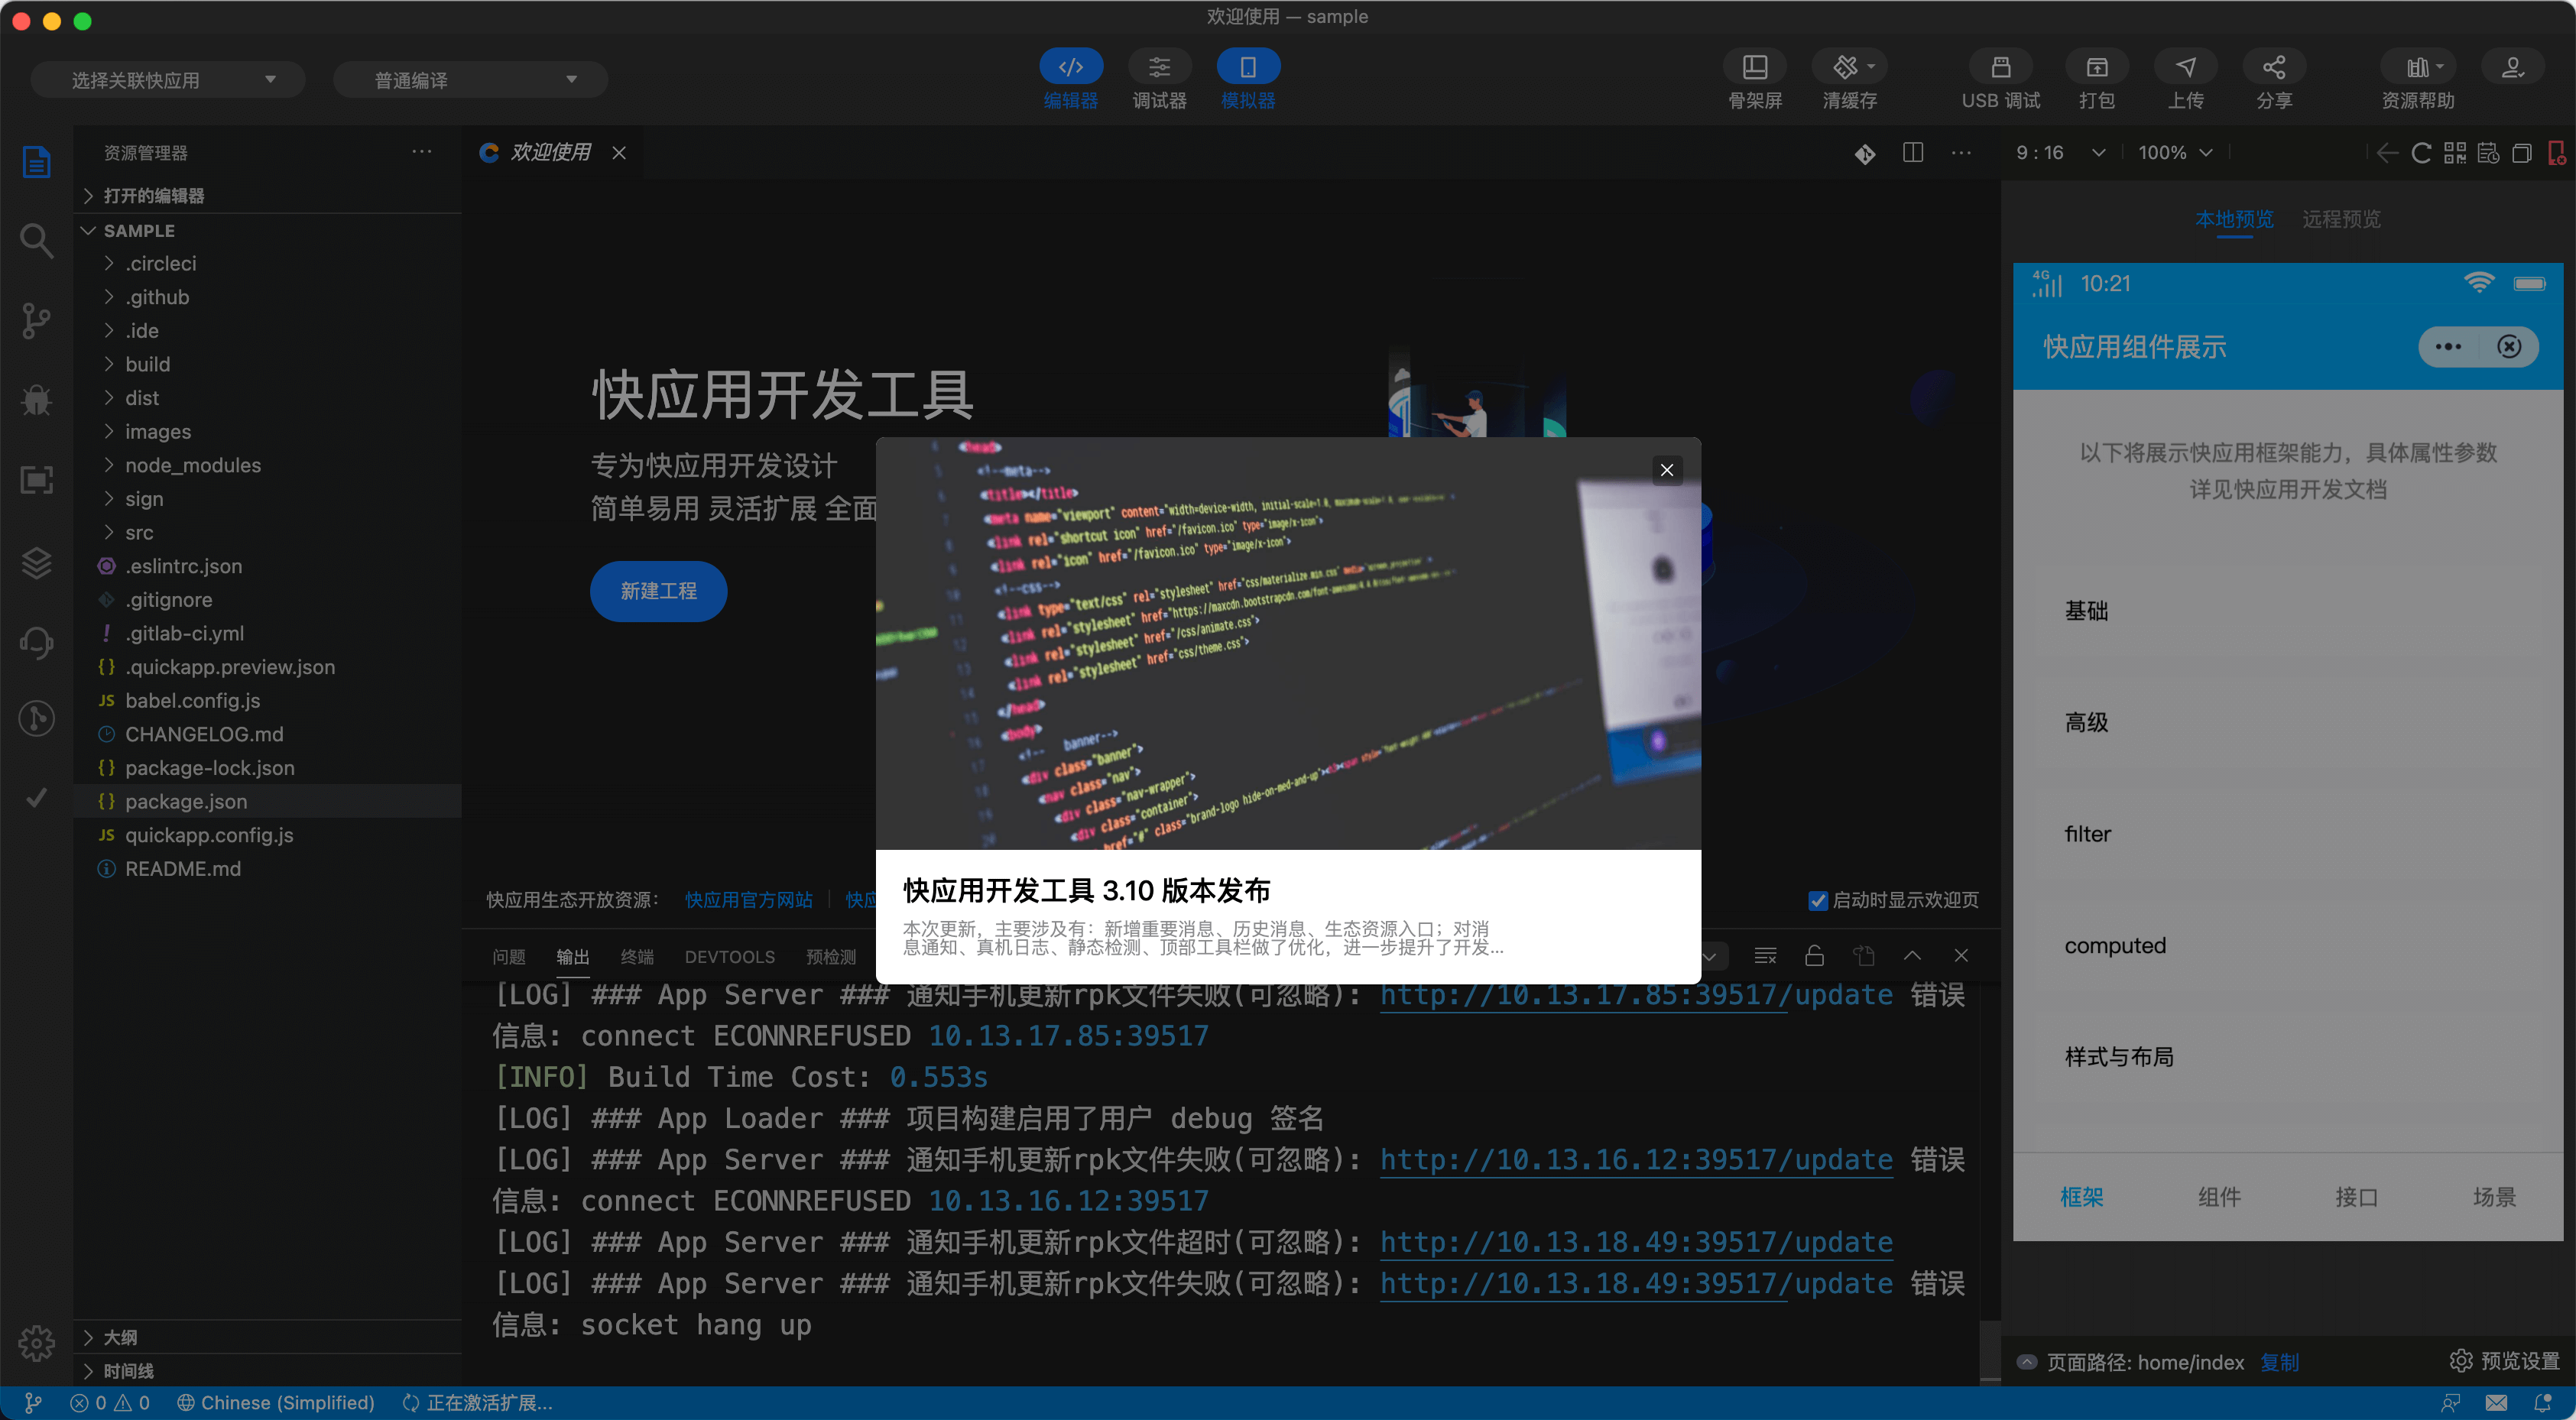Screen dimensions: 2576x1420
Task: Open the 调试器 debugger view
Action: click(x=1159, y=79)
